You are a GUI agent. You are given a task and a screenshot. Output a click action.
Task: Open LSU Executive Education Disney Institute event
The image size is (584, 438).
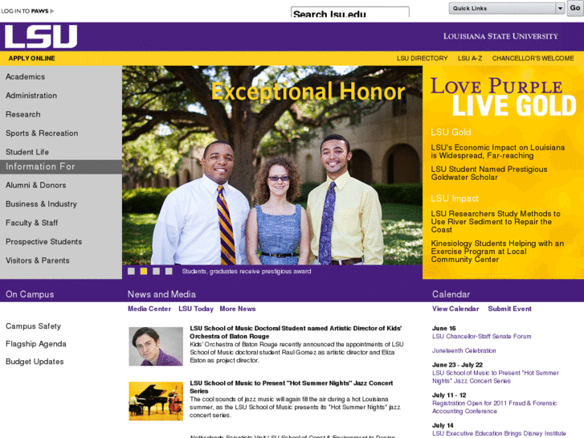[499, 433]
